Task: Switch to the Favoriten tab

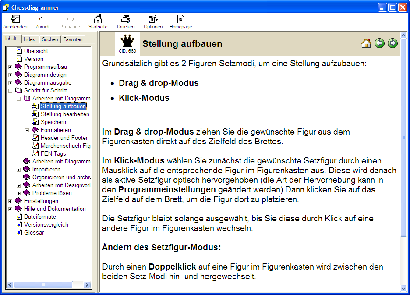Action: (73, 39)
